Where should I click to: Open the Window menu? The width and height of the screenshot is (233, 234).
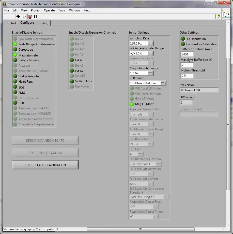[x=74, y=10]
